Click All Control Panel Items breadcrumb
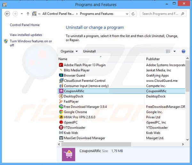The image size is (192, 165). pyautogui.click(x=58, y=14)
